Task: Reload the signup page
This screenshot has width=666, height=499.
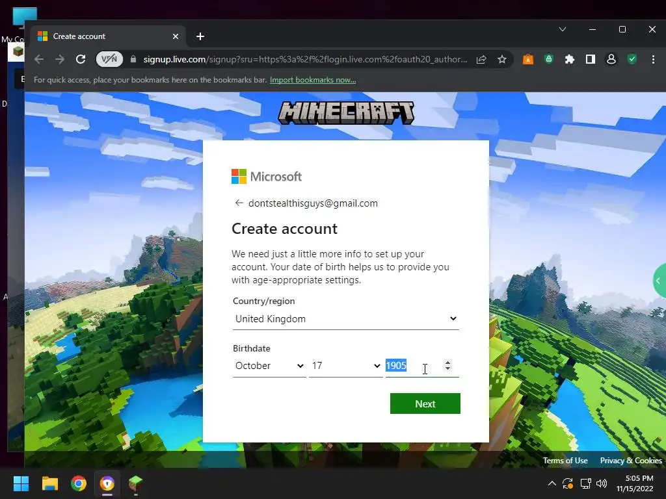Action: tap(81, 59)
